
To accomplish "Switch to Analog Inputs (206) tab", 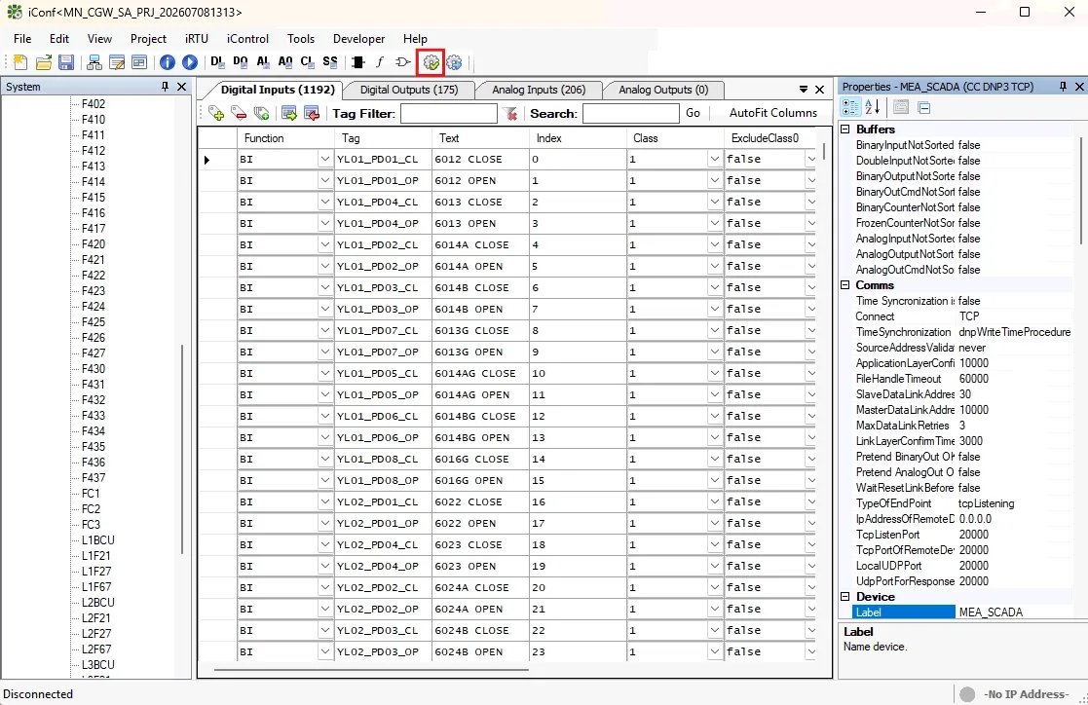I will tap(539, 90).
